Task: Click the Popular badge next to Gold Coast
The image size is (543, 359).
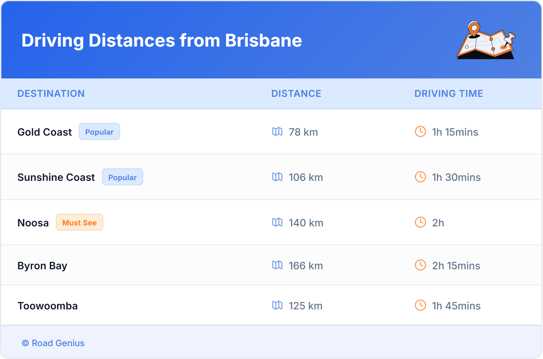Action: click(99, 132)
